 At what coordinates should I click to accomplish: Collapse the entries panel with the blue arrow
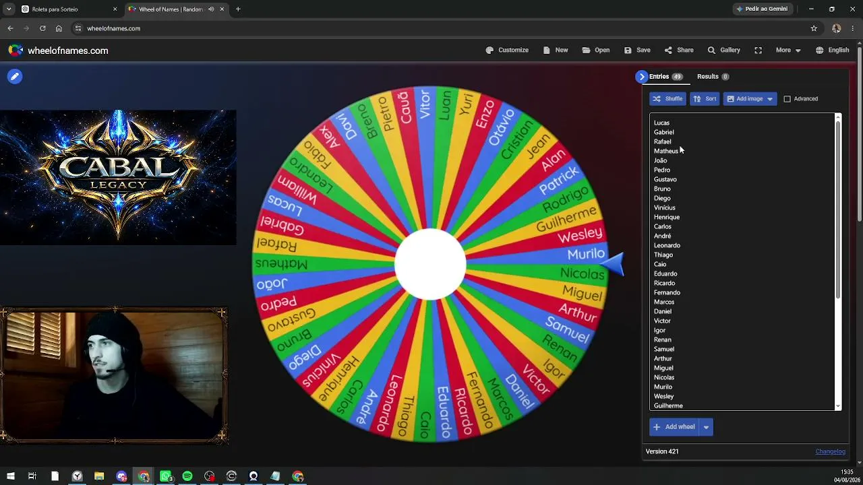pos(641,77)
